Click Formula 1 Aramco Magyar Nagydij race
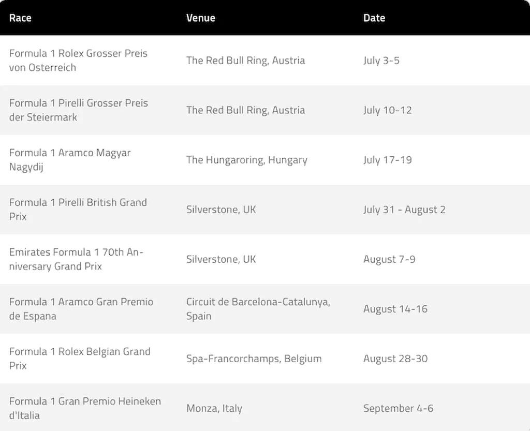Viewport: 530px width, 431px height. click(70, 160)
